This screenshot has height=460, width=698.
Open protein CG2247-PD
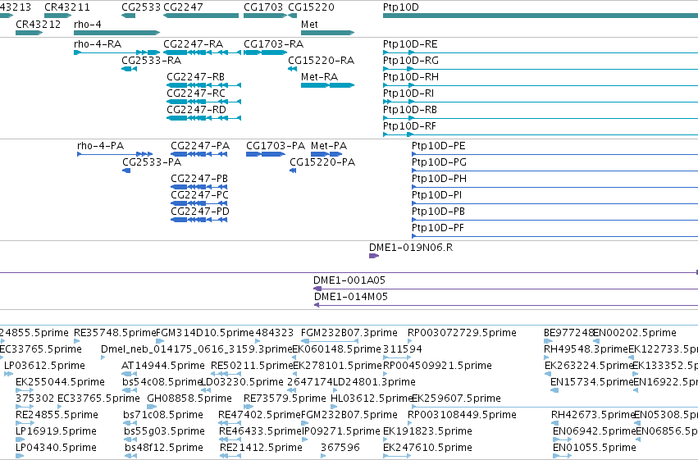(x=200, y=212)
